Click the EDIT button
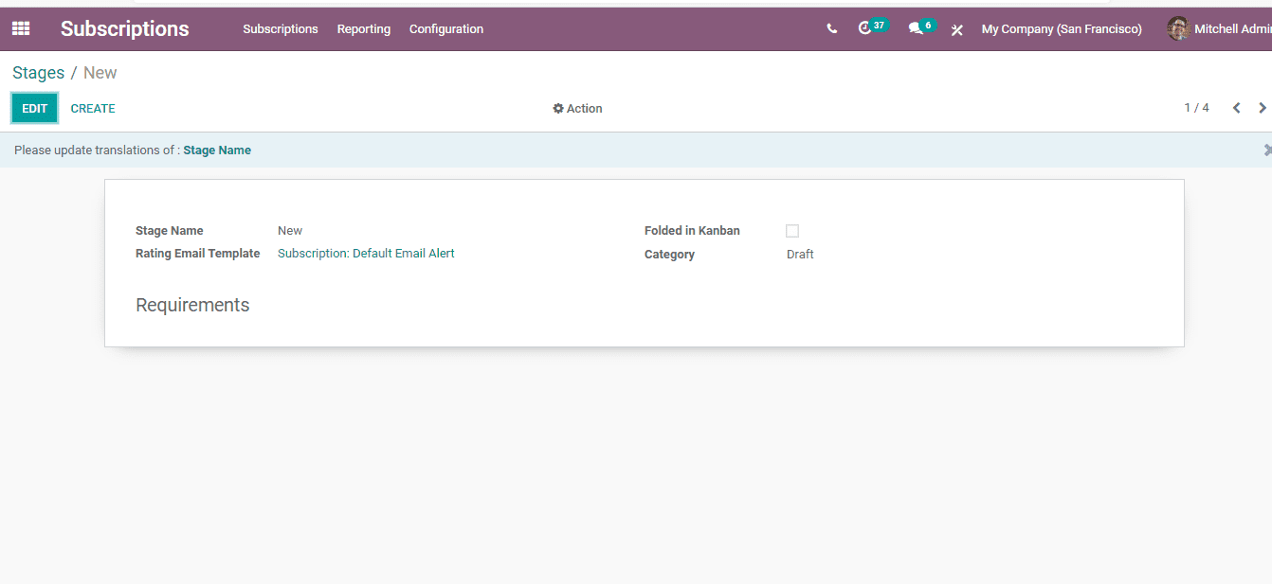Screen dimensions: 1272x584 pyautogui.click(x=35, y=108)
